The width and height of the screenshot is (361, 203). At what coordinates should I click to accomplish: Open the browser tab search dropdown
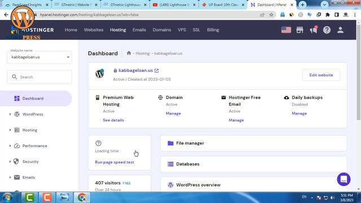pyautogui.click(x=324, y=5)
